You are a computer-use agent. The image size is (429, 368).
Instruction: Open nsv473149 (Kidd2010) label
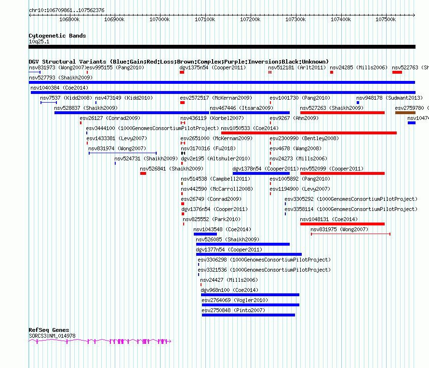[x=124, y=98]
